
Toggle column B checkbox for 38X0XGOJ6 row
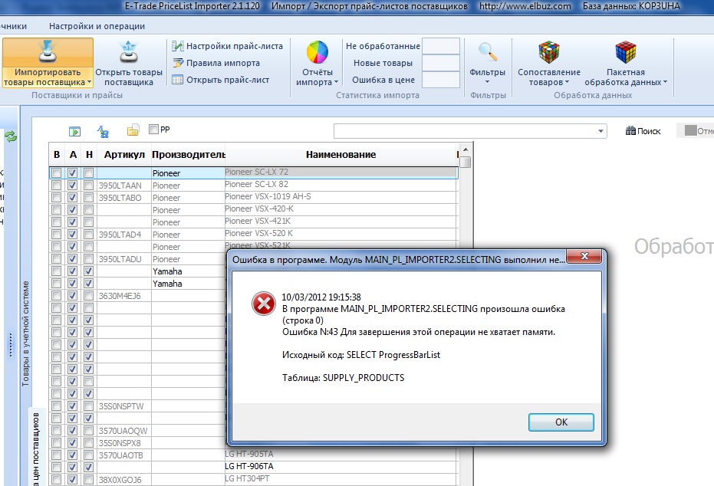coord(57,479)
